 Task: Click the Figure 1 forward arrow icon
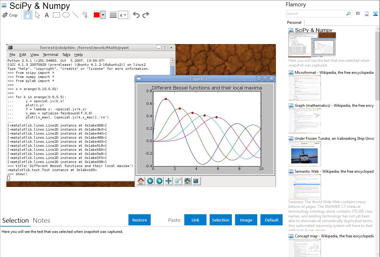click(159, 181)
